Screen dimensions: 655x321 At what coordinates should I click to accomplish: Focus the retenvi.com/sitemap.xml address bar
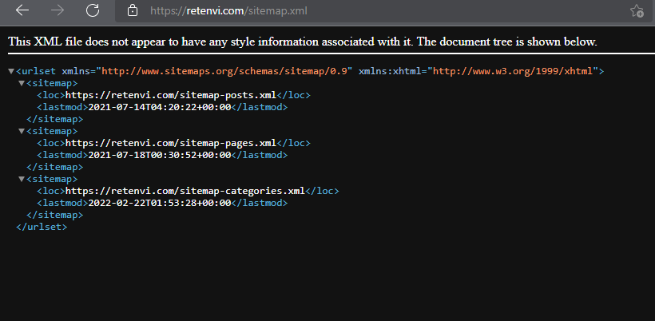pos(228,11)
